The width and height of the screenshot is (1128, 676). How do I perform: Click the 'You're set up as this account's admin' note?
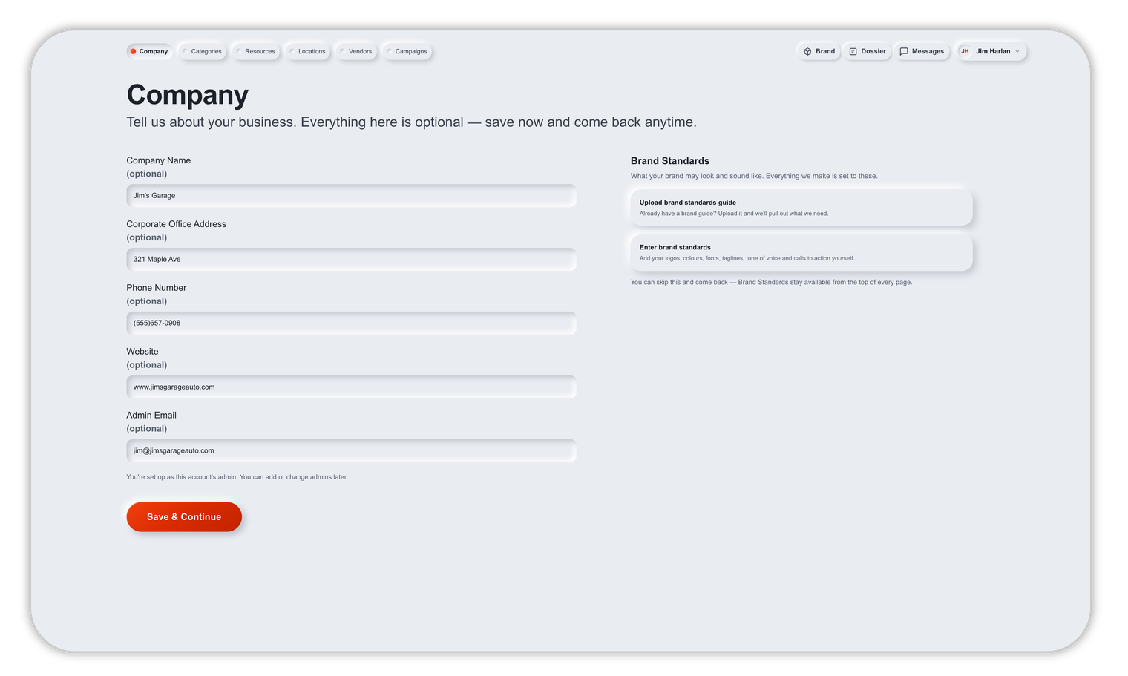coord(237,477)
